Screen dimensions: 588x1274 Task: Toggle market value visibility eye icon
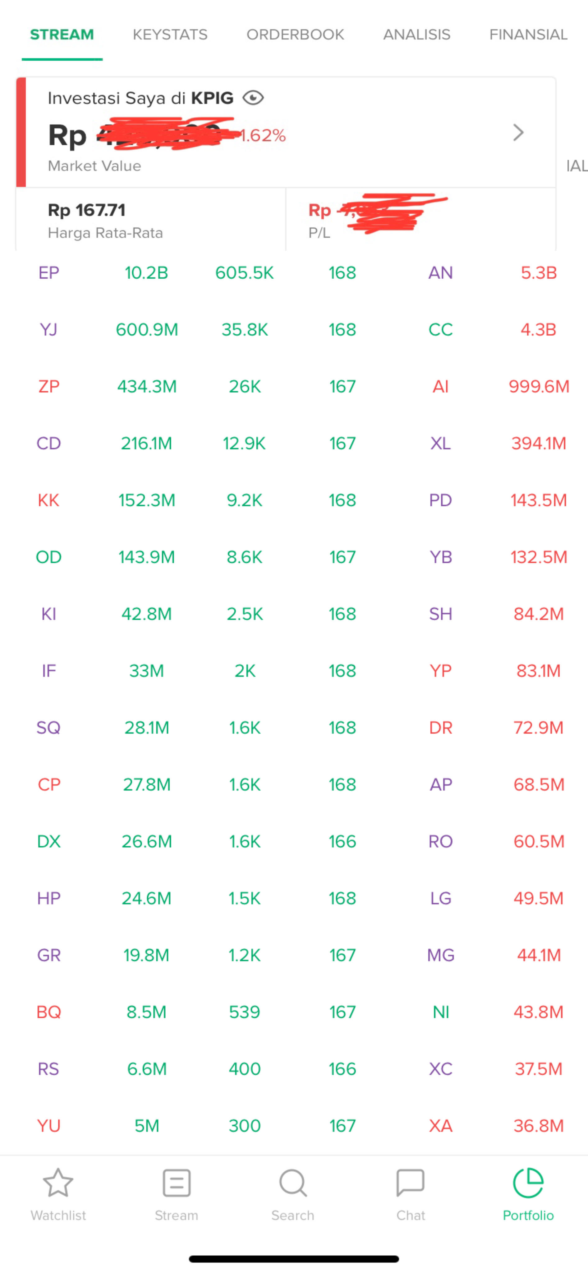click(x=253, y=98)
